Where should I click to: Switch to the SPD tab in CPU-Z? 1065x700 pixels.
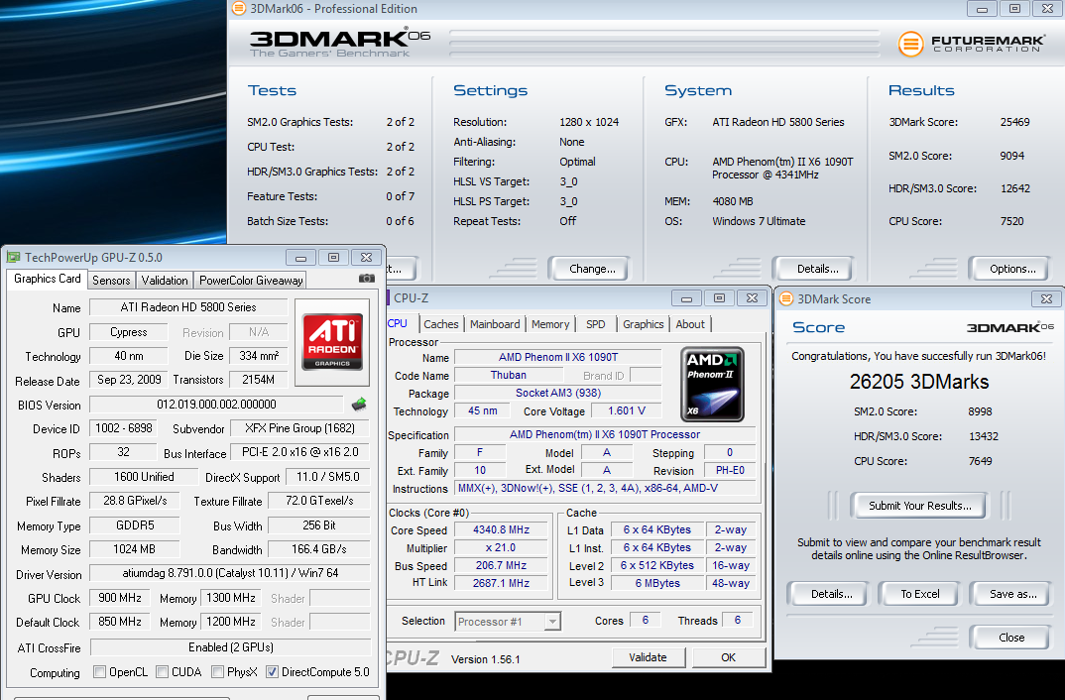tap(596, 324)
